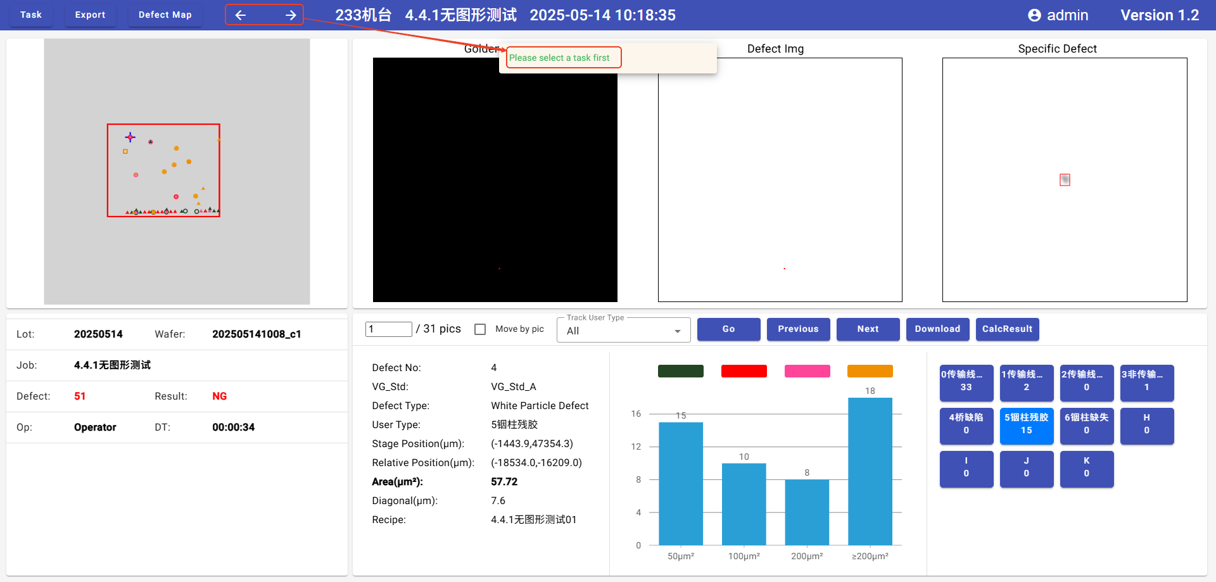Click the picture number input field
The width and height of the screenshot is (1216, 582).
389,329
